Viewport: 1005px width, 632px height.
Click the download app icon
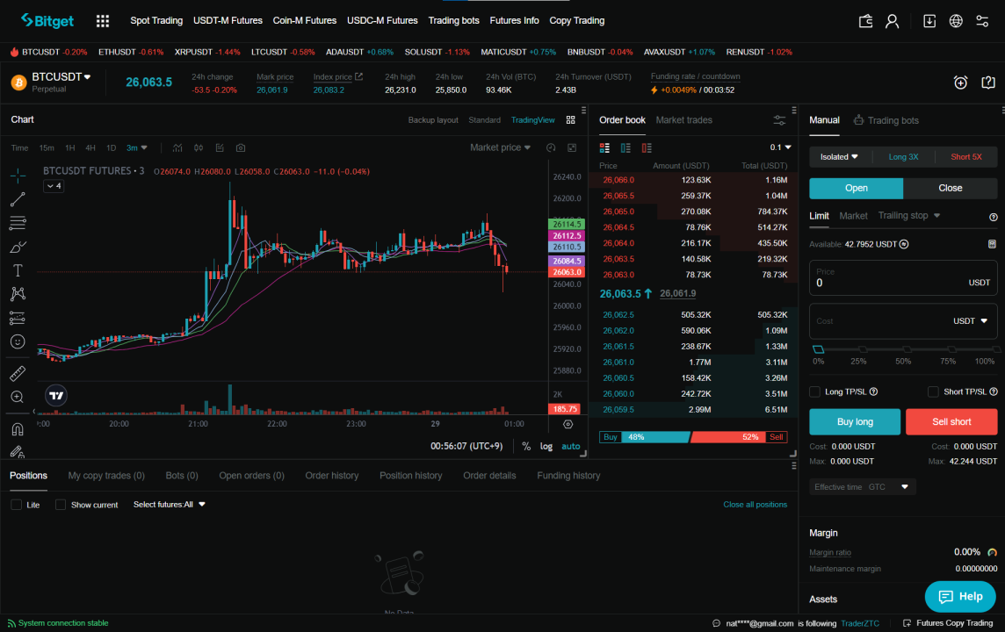click(929, 21)
